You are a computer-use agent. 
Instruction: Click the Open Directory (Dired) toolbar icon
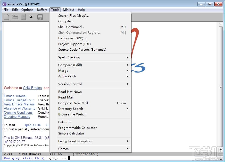23,17
